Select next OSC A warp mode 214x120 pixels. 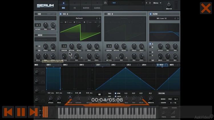pos(82,58)
